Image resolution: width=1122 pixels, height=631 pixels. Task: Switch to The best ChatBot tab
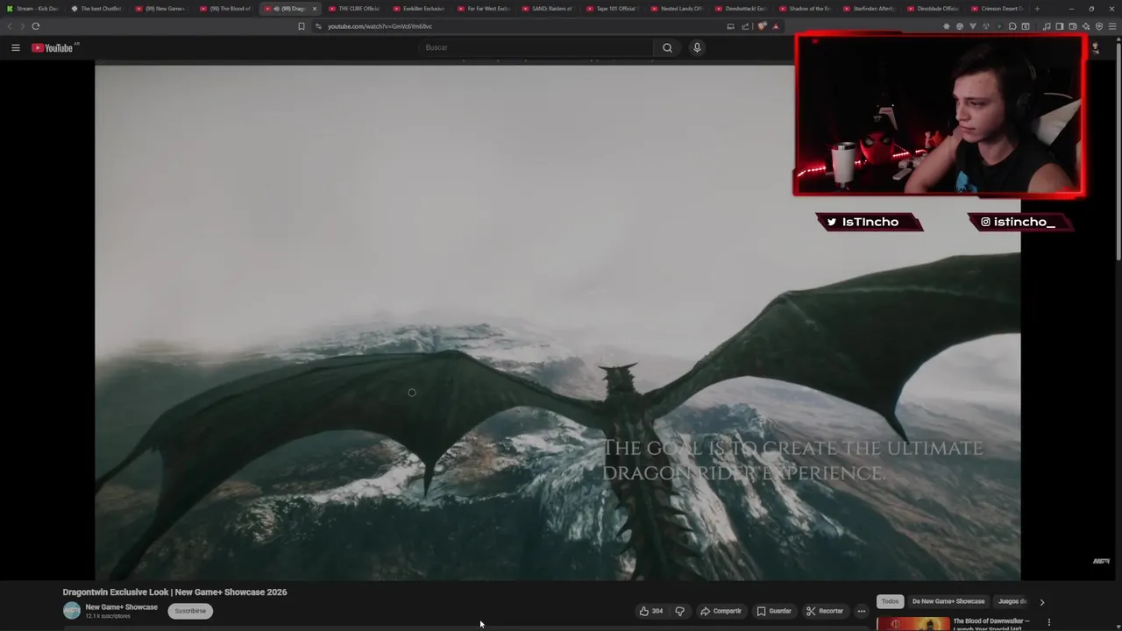pyautogui.click(x=96, y=9)
